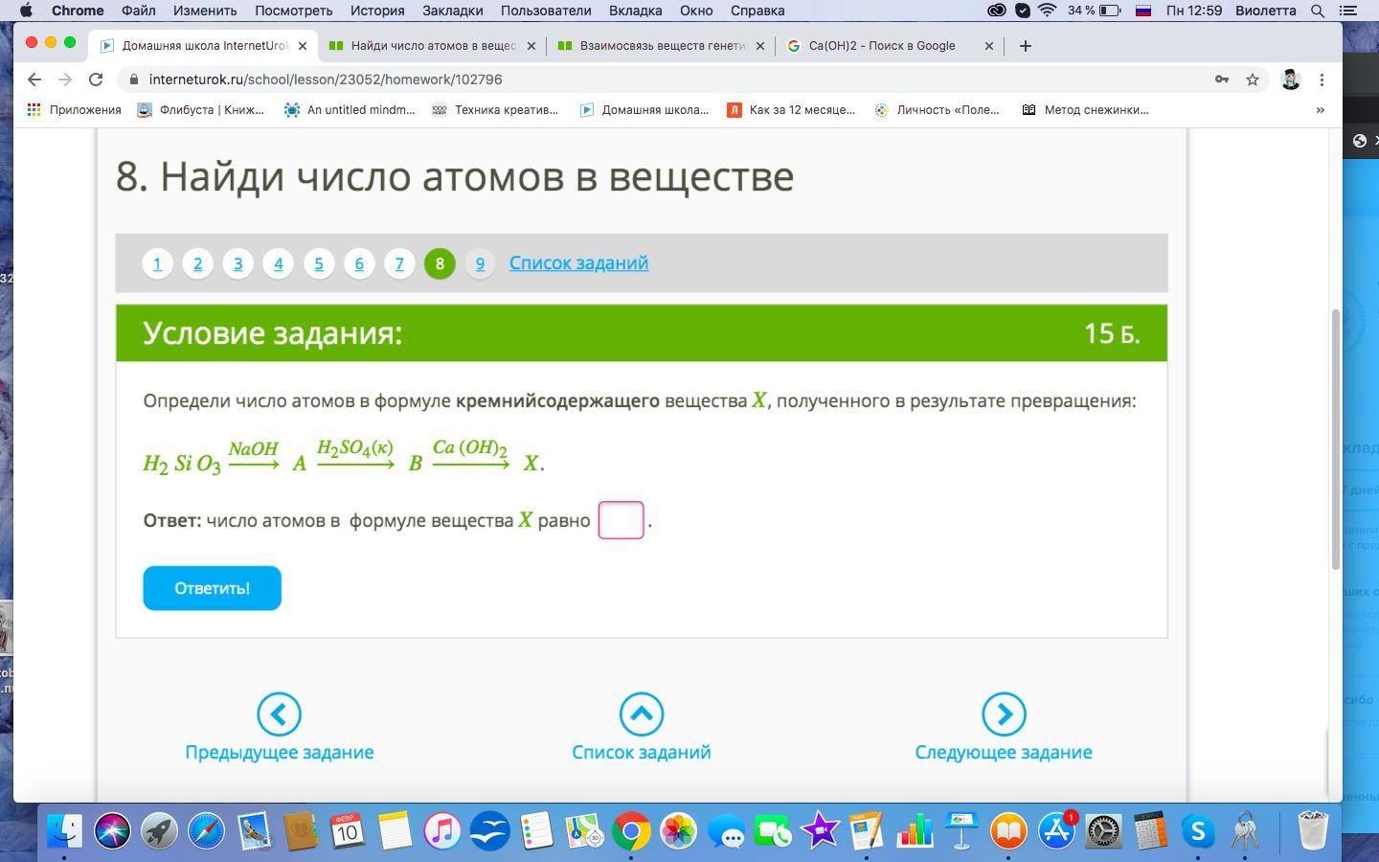Open the Посмотреть menu
Image resolution: width=1379 pixels, height=862 pixels.
tap(294, 11)
